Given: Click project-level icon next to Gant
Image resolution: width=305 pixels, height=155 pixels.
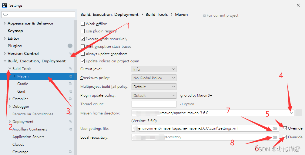Looking at the screenshot, I should click(70, 91).
